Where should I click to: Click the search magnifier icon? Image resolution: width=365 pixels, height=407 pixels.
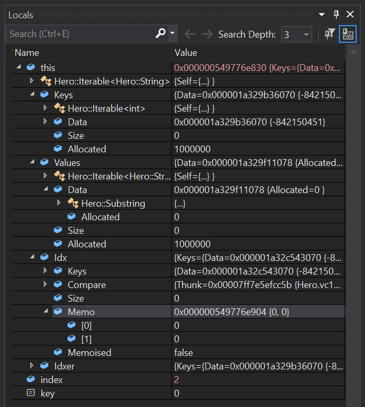pyautogui.click(x=160, y=33)
